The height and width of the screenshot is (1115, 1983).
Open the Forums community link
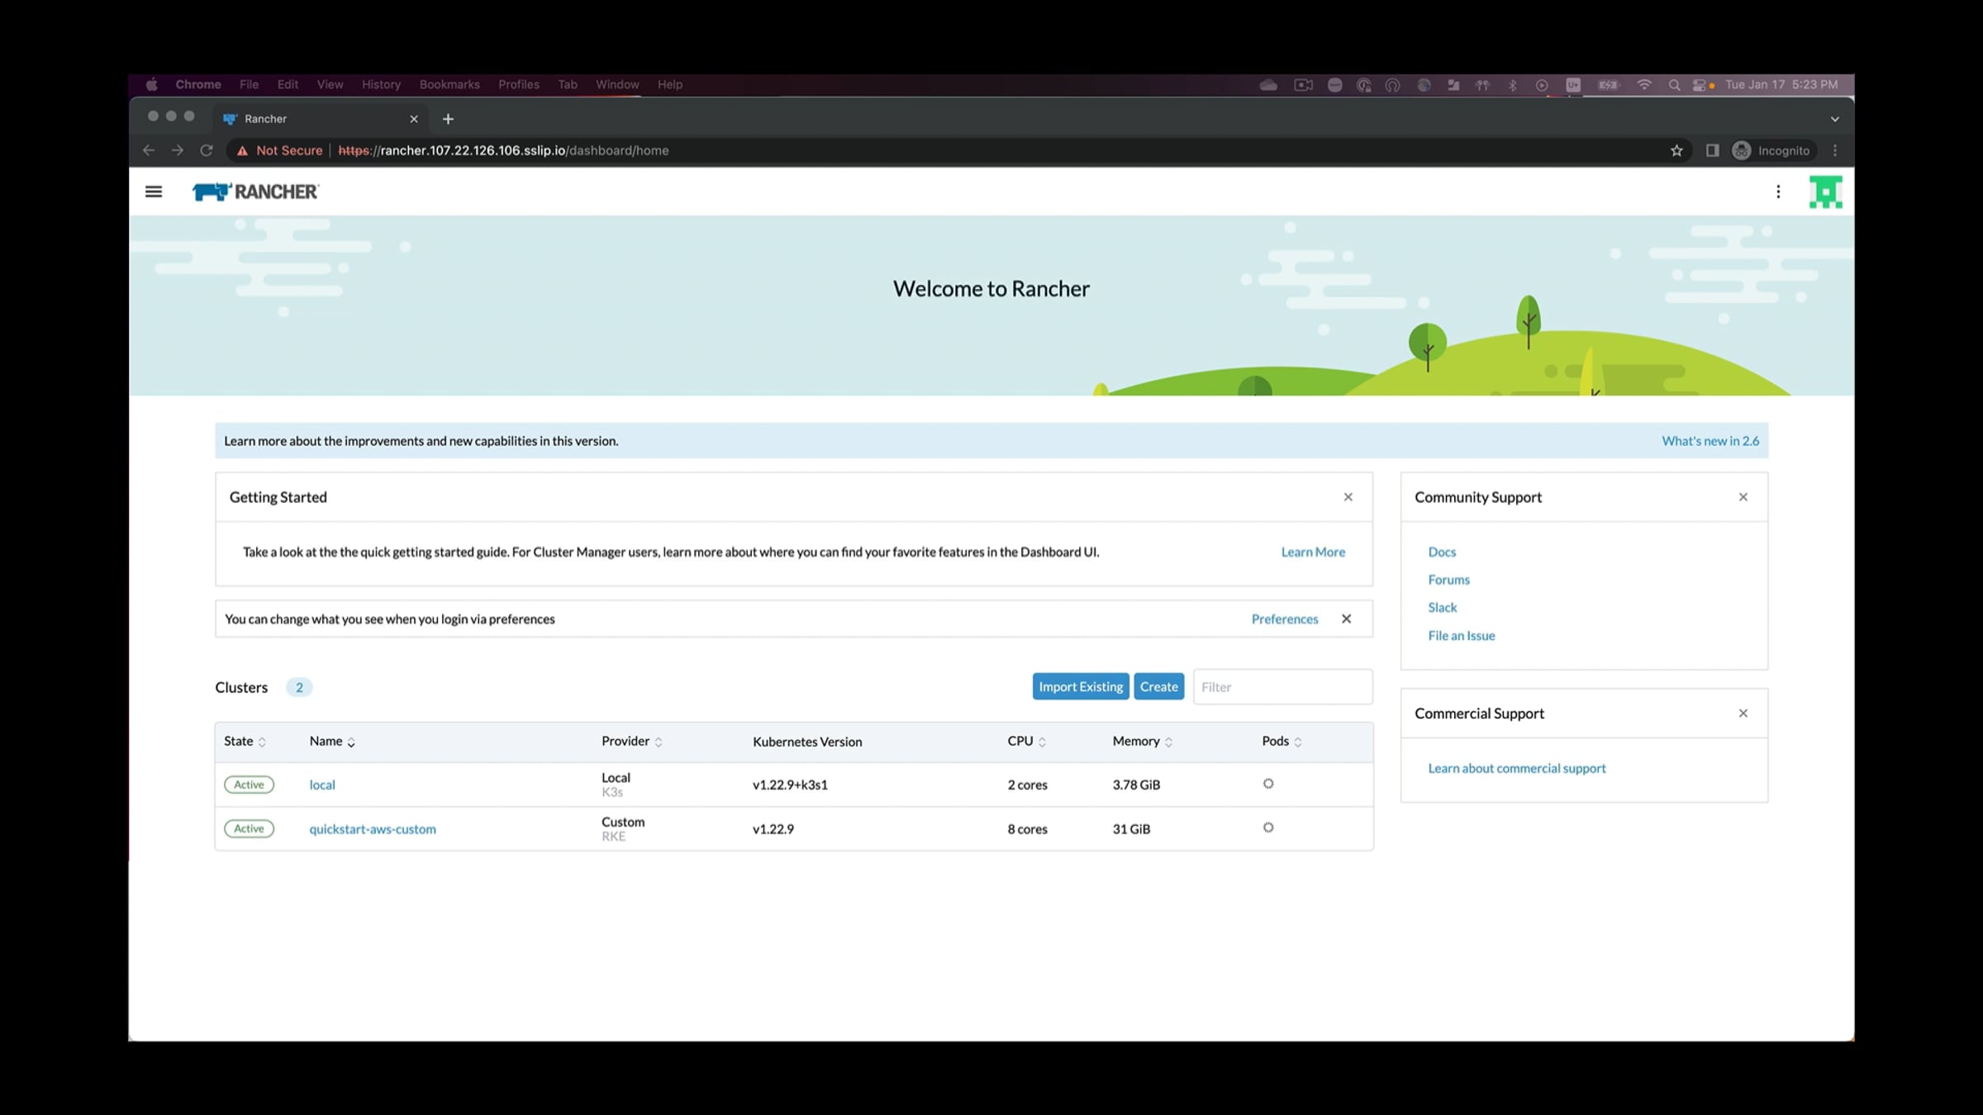click(x=1448, y=580)
